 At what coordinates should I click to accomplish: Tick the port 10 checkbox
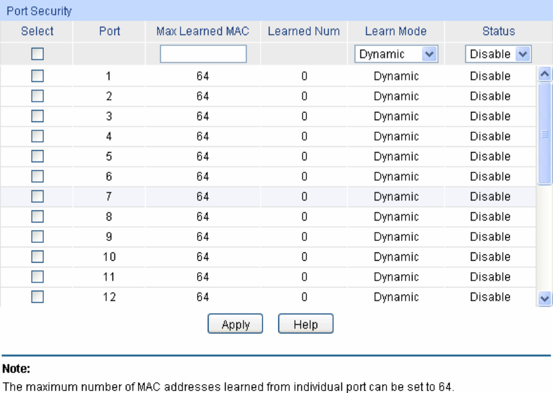[x=38, y=257]
